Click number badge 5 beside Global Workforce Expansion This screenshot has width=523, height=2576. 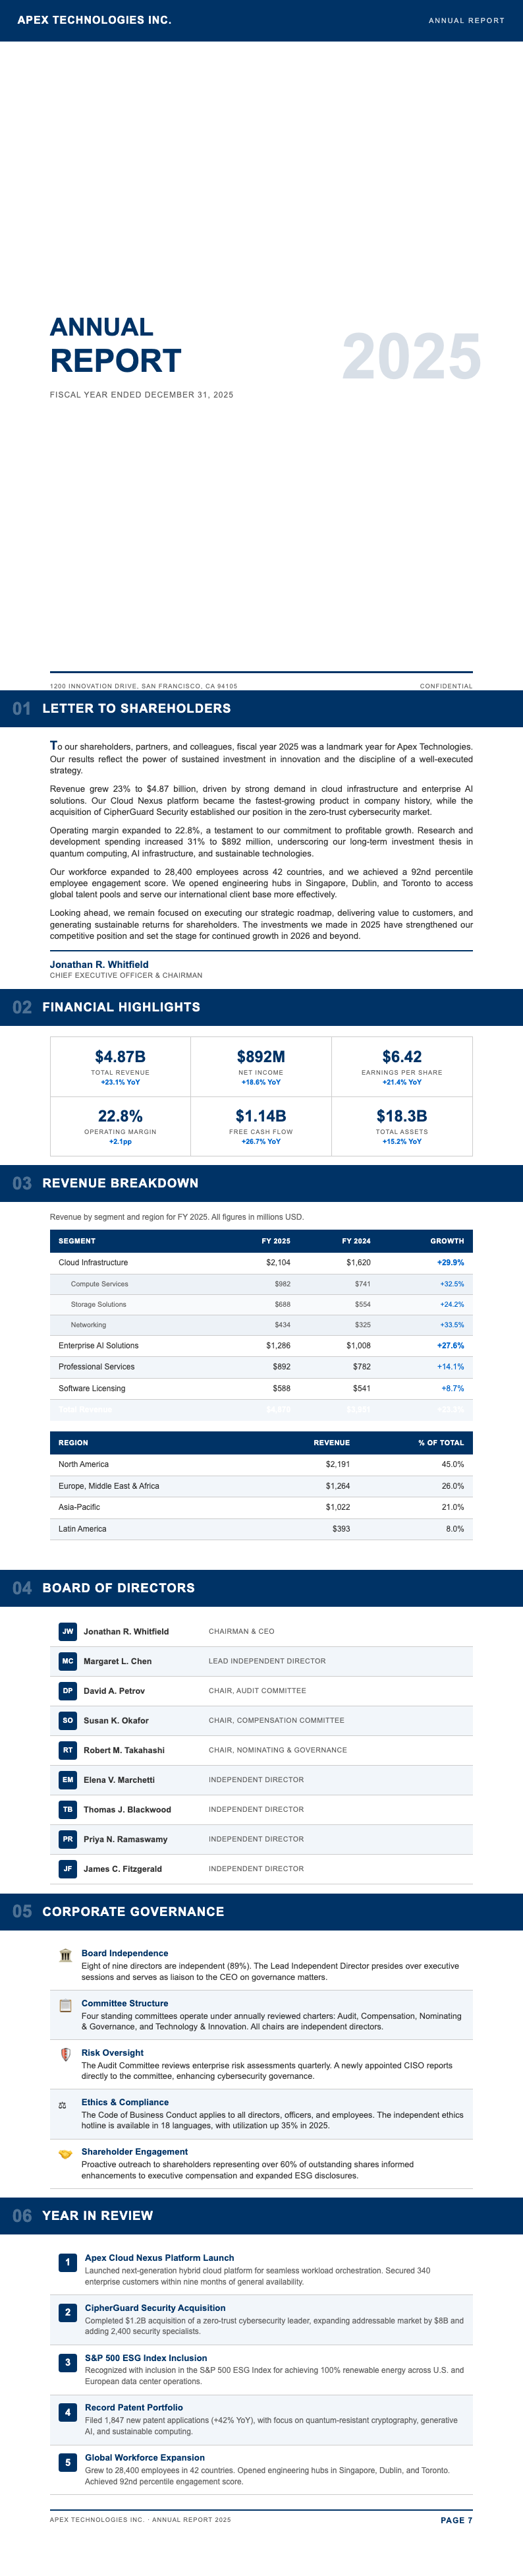[x=68, y=2462]
